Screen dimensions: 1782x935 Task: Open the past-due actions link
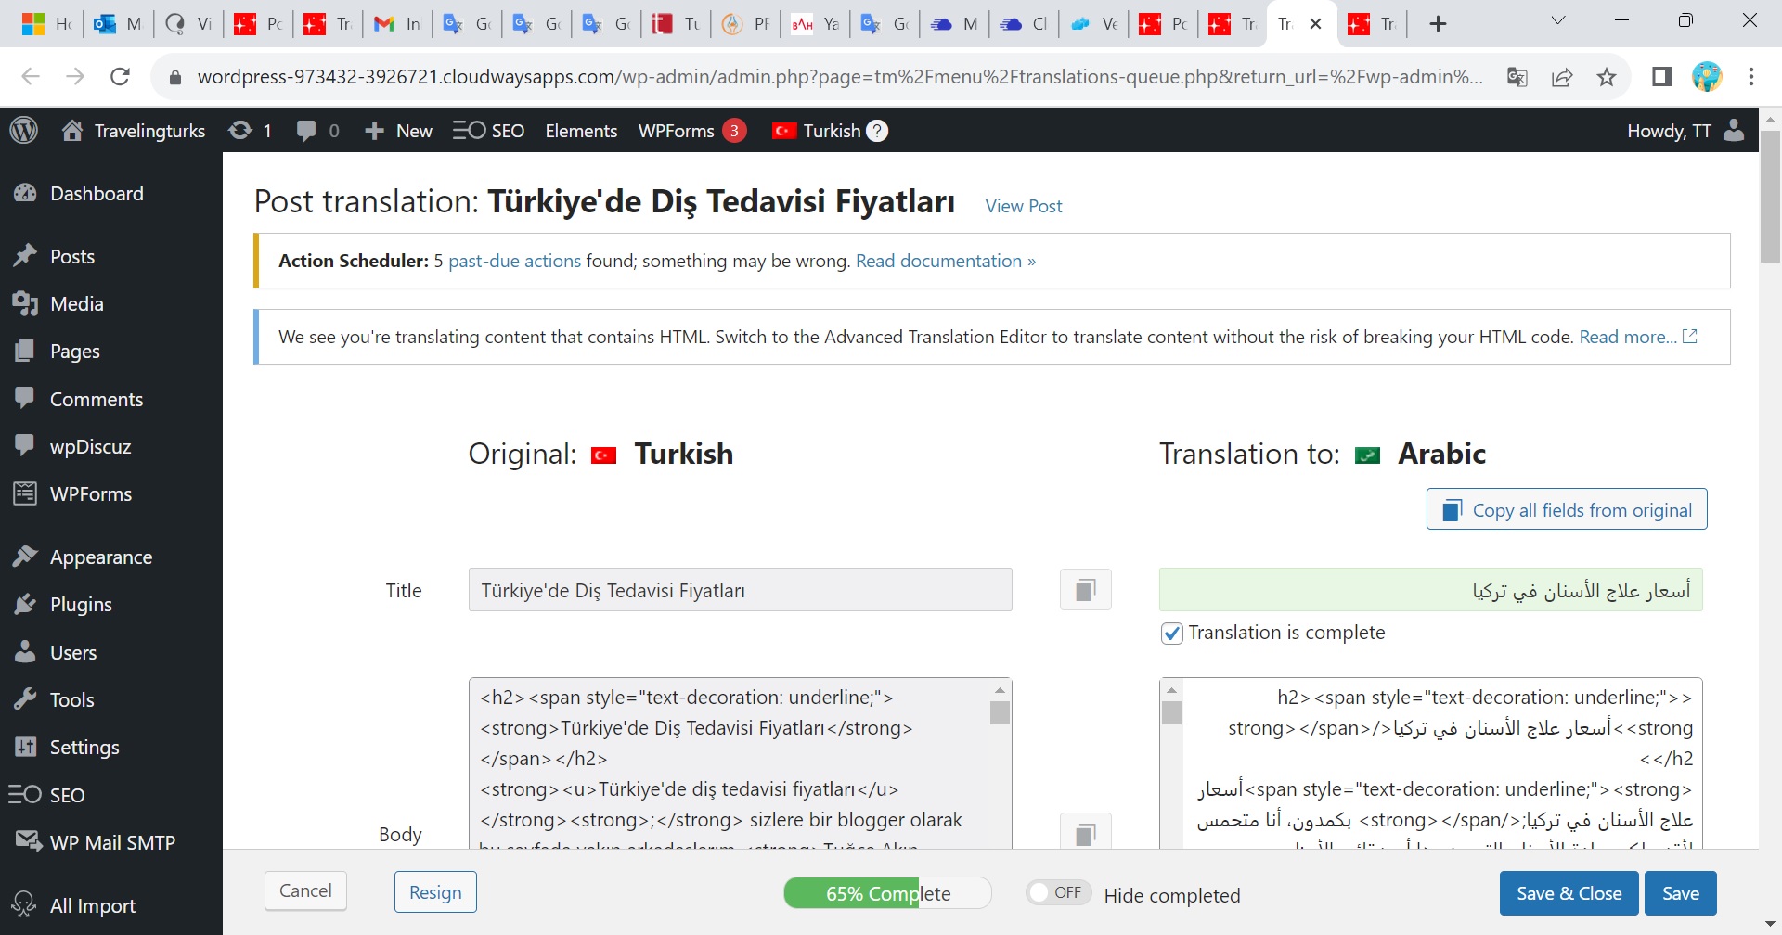click(515, 261)
